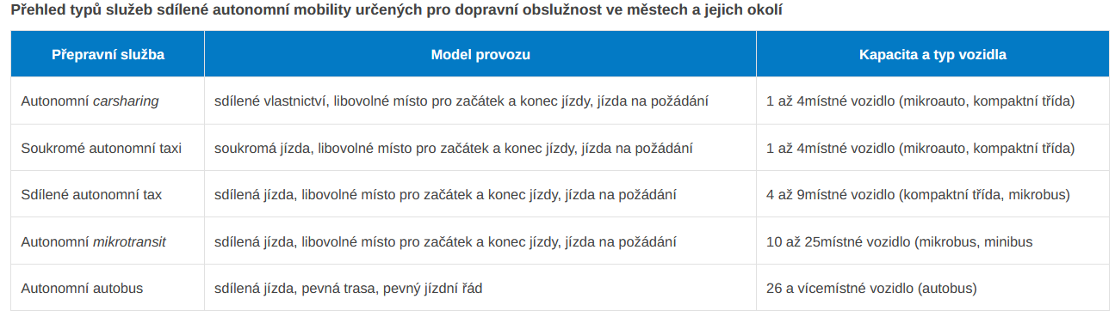Image resolution: width=1115 pixels, height=317 pixels.
Task: Click the Model provozu column header
Action: (x=480, y=54)
